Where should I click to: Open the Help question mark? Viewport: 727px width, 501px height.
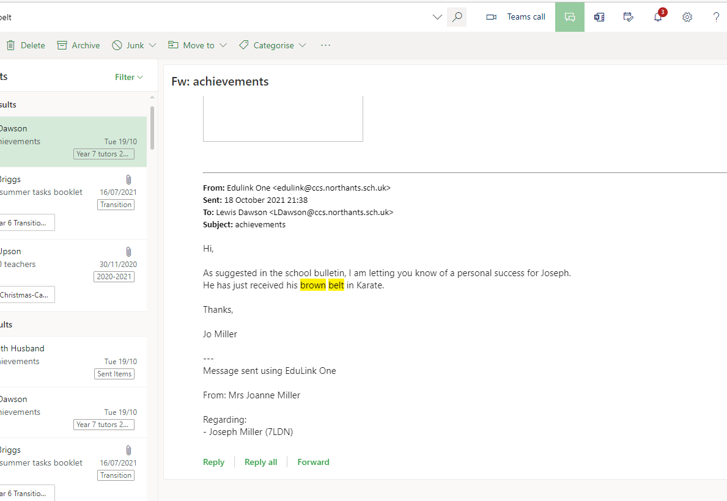(716, 17)
